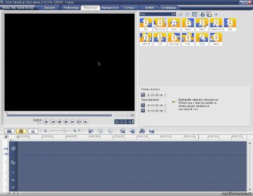Open the Захват tab

click(x=49, y=8)
